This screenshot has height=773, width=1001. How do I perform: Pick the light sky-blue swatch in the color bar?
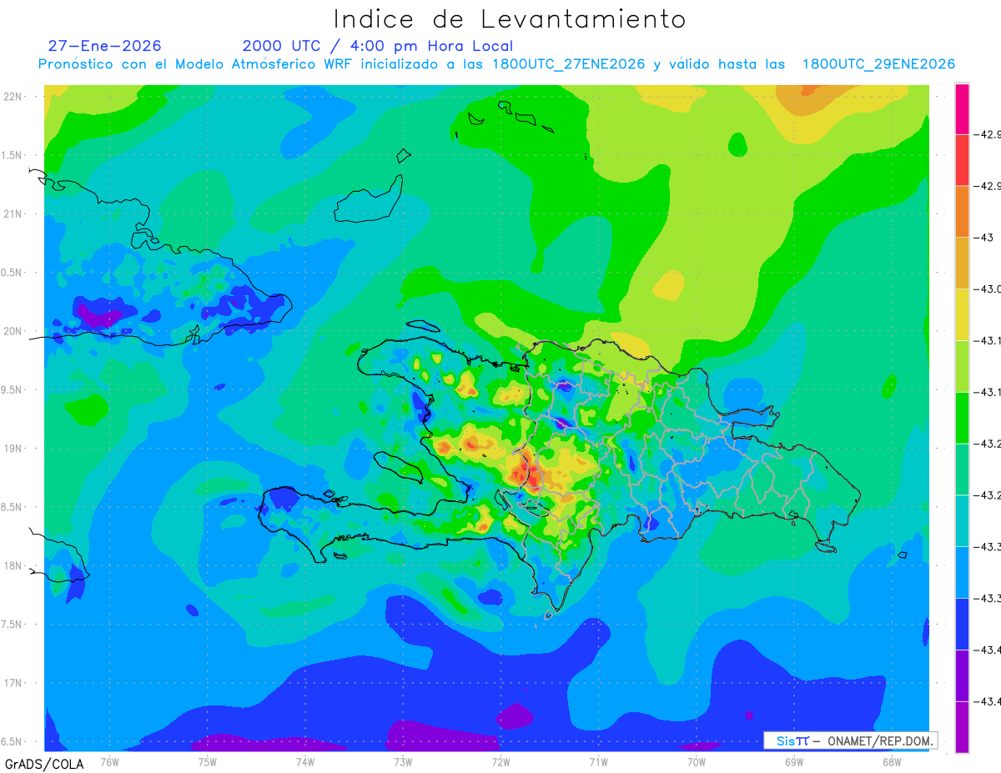pos(962,571)
